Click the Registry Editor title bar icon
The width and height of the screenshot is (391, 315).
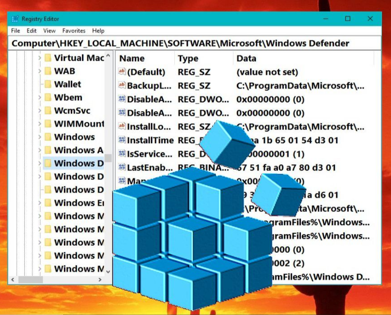coord(15,19)
